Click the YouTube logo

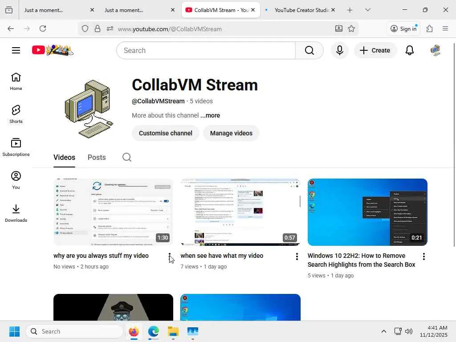53,50
